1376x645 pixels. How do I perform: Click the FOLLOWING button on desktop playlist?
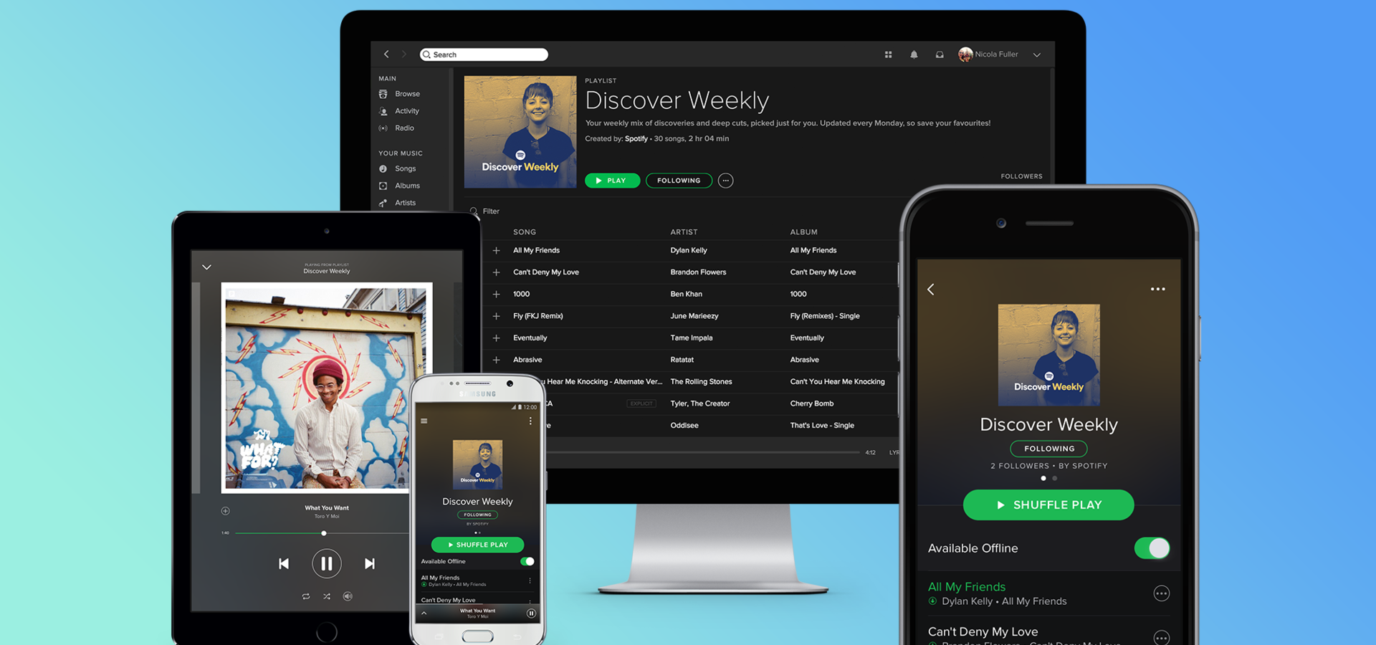(x=679, y=181)
